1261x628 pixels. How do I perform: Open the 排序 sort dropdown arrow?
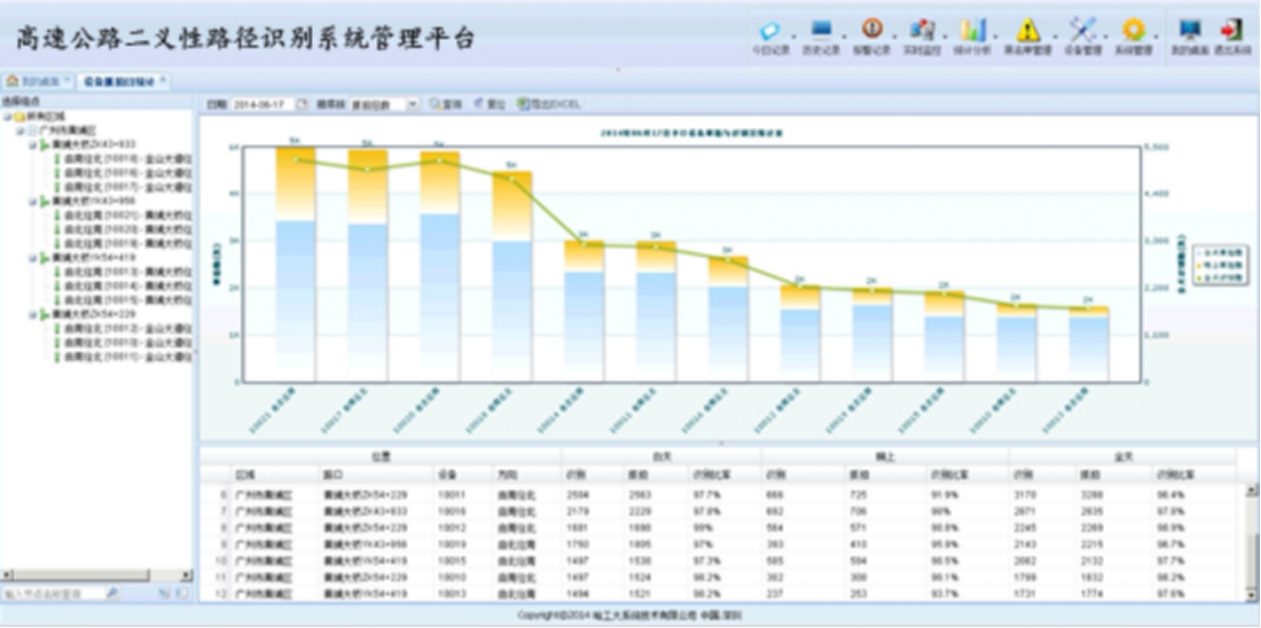click(413, 104)
